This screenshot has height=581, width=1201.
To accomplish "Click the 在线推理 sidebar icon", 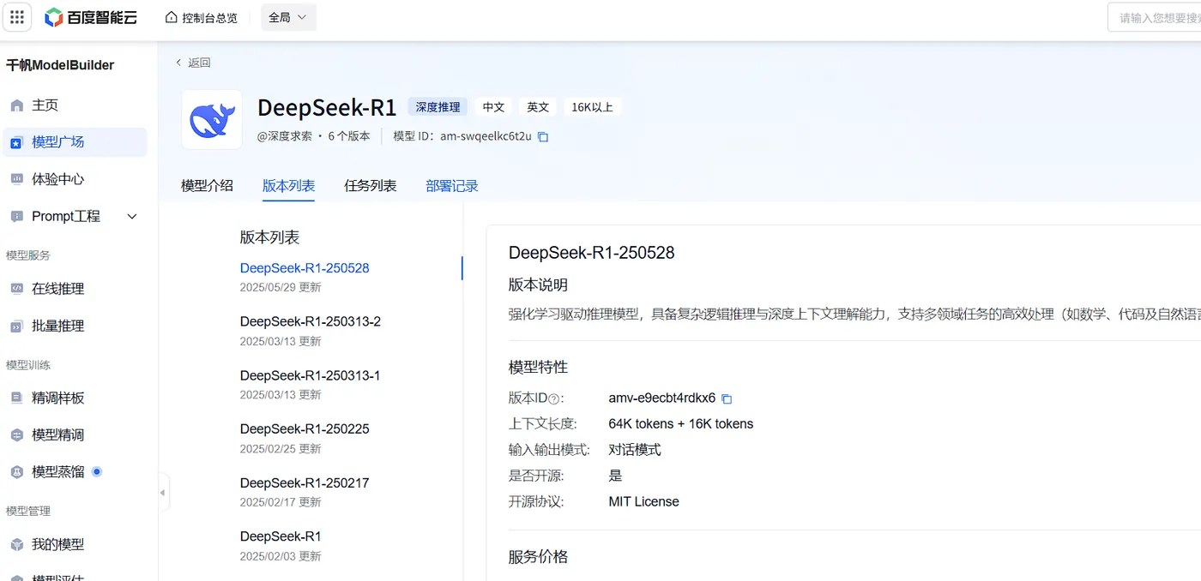I will pos(16,289).
